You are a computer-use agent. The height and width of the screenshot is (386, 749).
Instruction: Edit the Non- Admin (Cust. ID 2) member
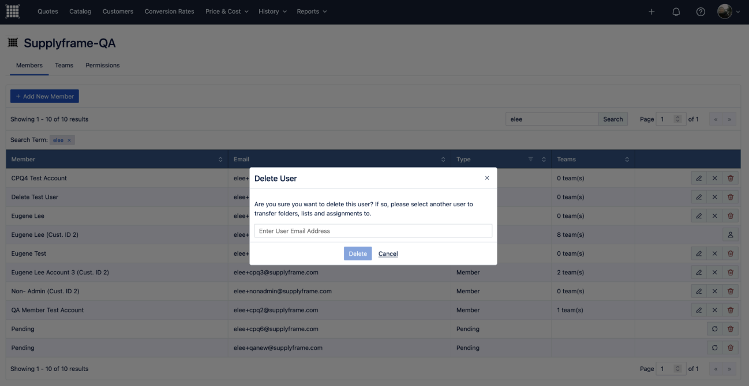point(699,291)
